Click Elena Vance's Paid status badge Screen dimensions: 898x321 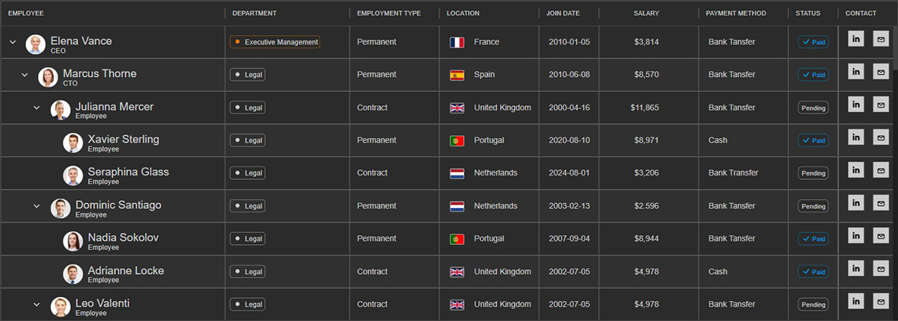pyautogui.click(x=813, y=43)
